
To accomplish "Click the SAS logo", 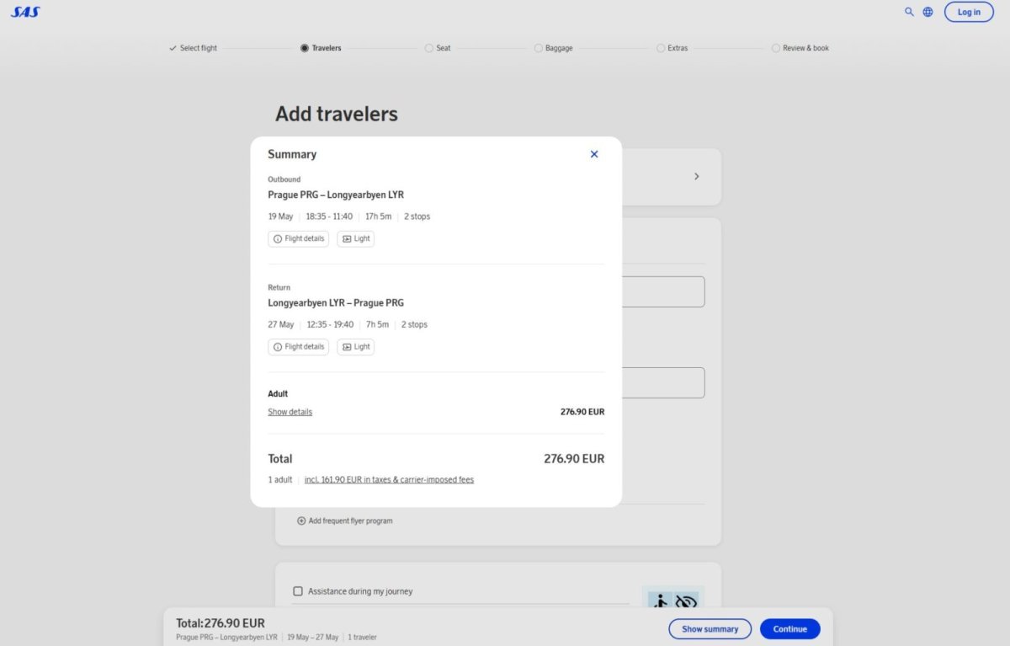I will (25, 12).
